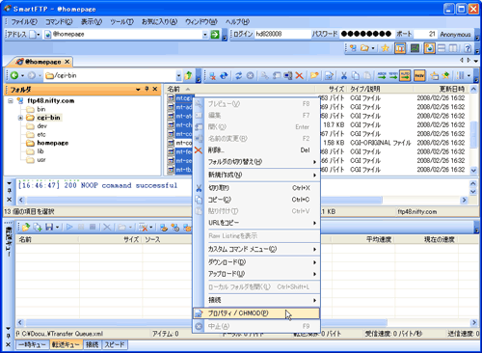Open the remote path /cgi-bin dropdown
The width and height of the screenshot is (482, 353).
178,76
